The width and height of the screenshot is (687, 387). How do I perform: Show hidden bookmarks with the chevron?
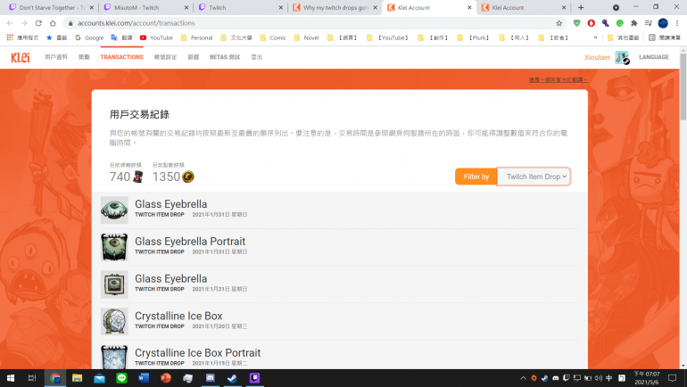click(595, 37)
